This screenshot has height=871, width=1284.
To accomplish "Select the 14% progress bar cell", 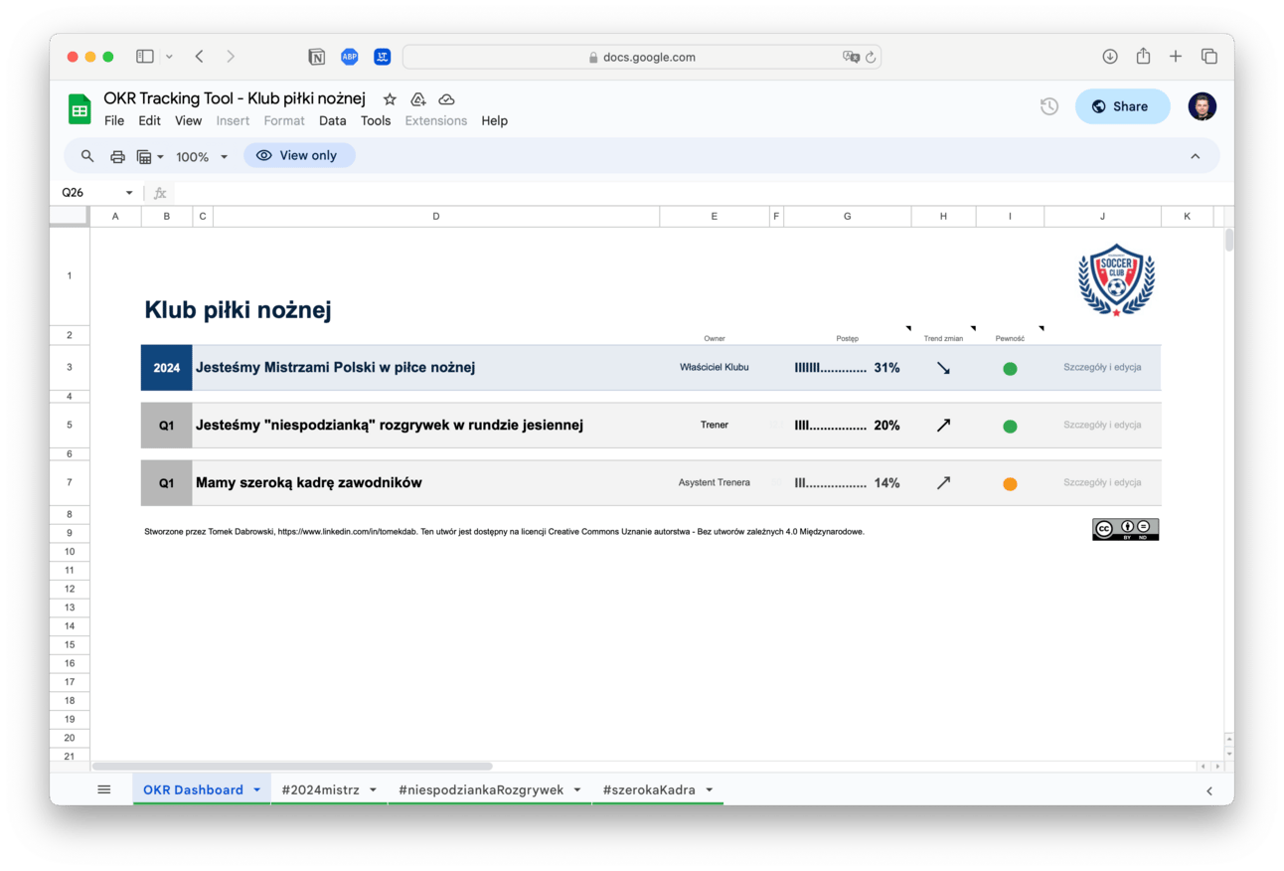I will (847, 483).
